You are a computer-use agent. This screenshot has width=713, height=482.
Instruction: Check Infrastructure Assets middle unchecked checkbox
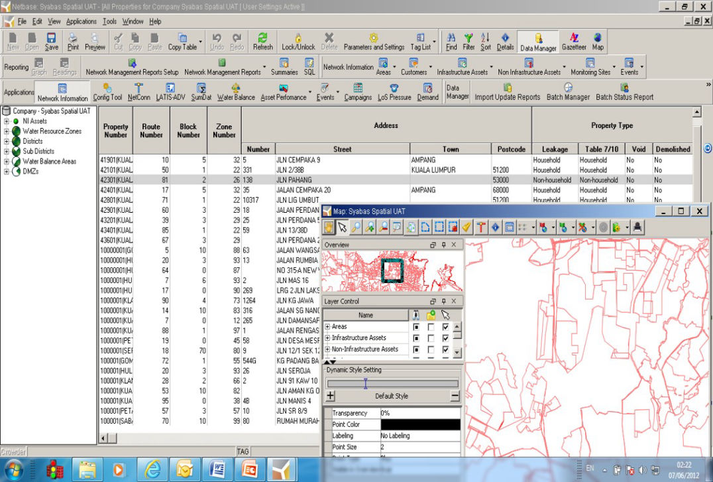431,338
